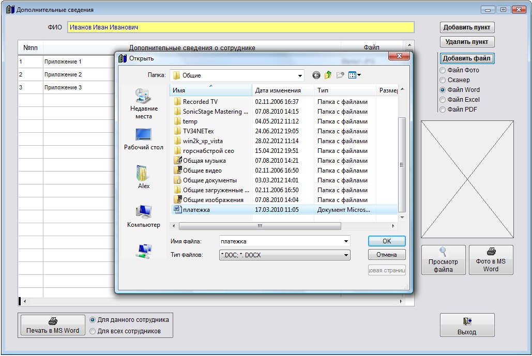Go to Desktop via sidebar icon
The height and width of the screenshot is (356, 532).
pos(143,135)
